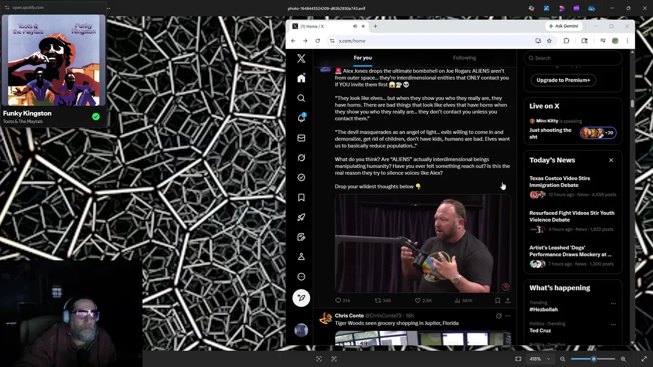Open more options for #Hezbollah trend
Image resolution: width=653 pixels, height=367 pixels.
[x=613, y=303]
